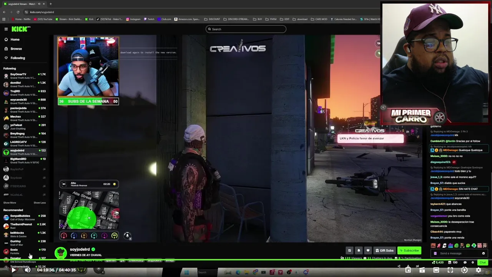Change playback speed icon
The width and height of the screenshot is (492, 277).
point(464,270)
